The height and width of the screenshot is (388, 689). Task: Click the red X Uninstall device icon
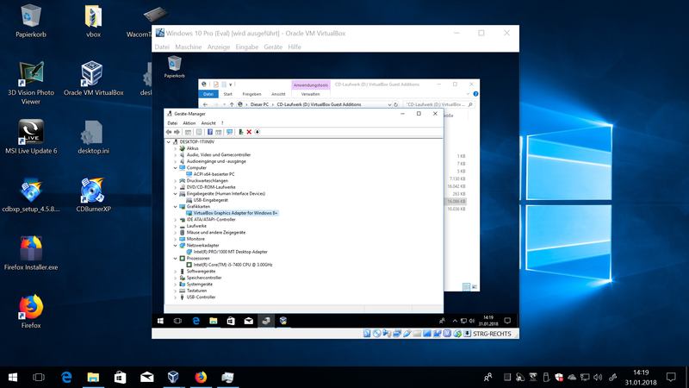click(249, 132)
